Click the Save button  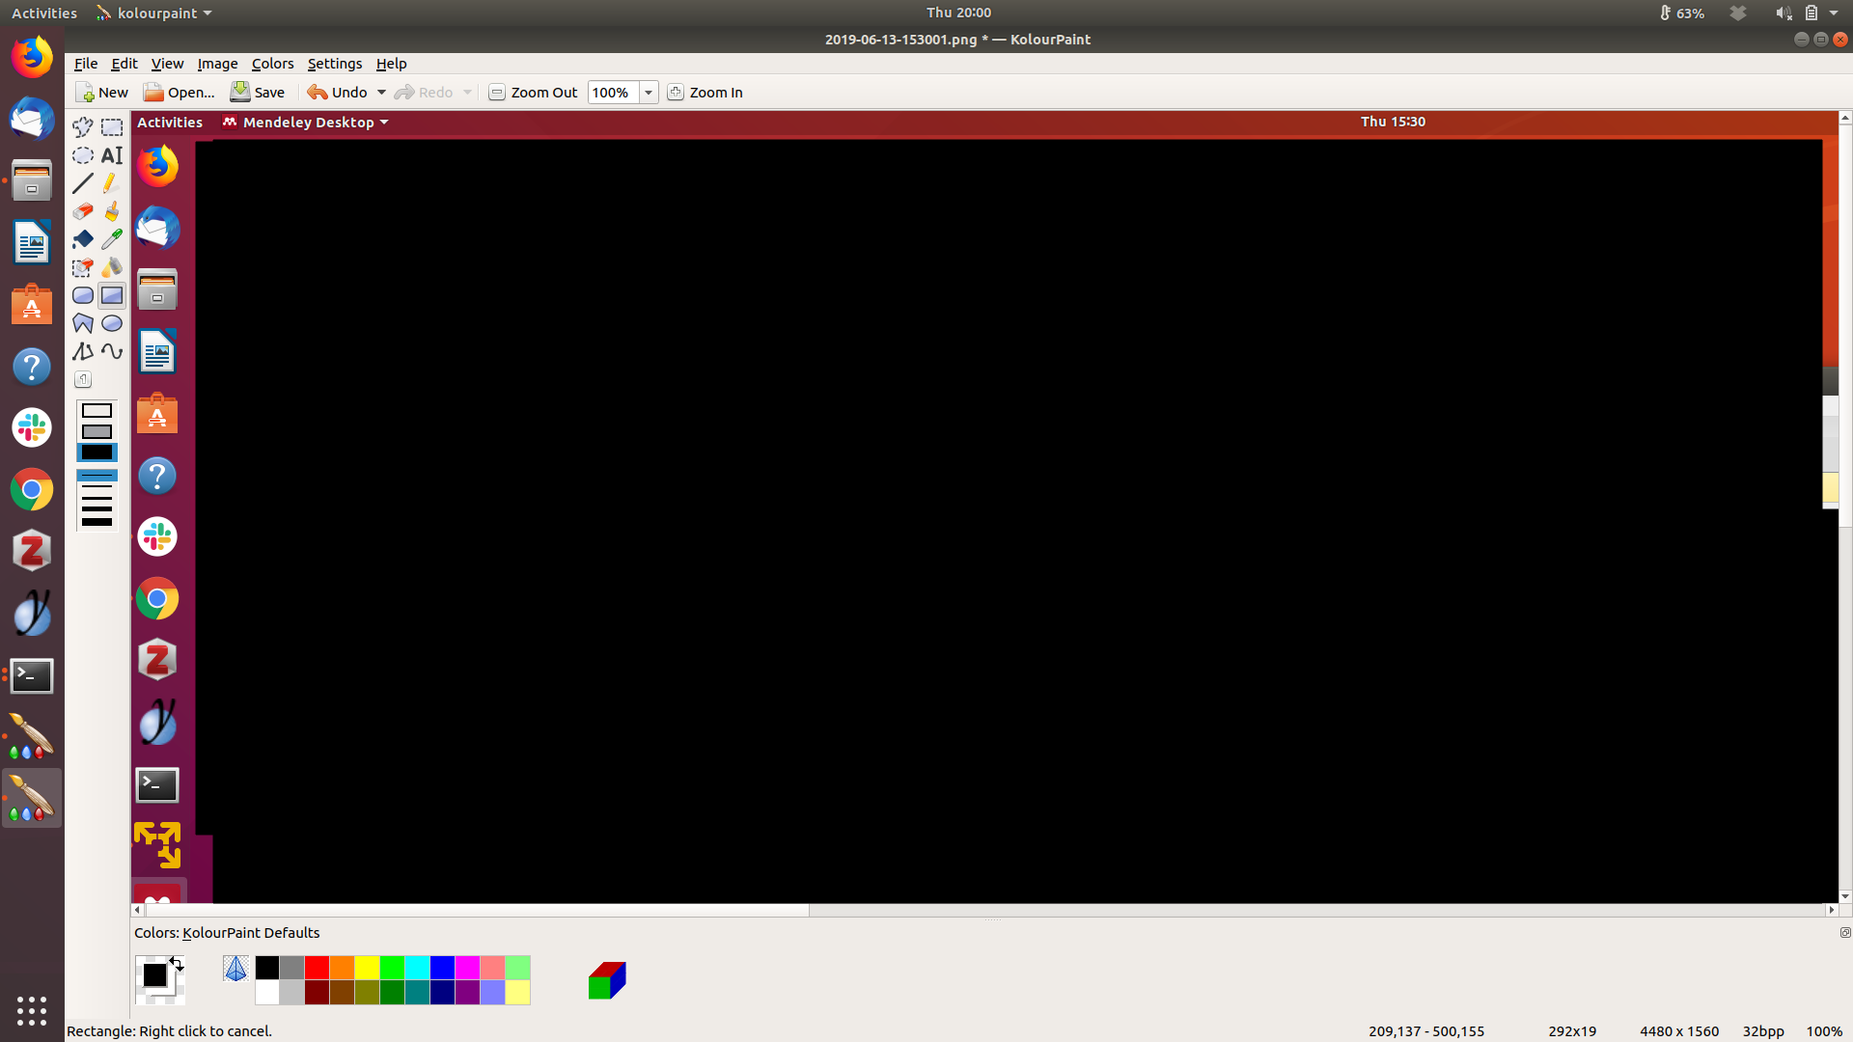coord(258,93)
